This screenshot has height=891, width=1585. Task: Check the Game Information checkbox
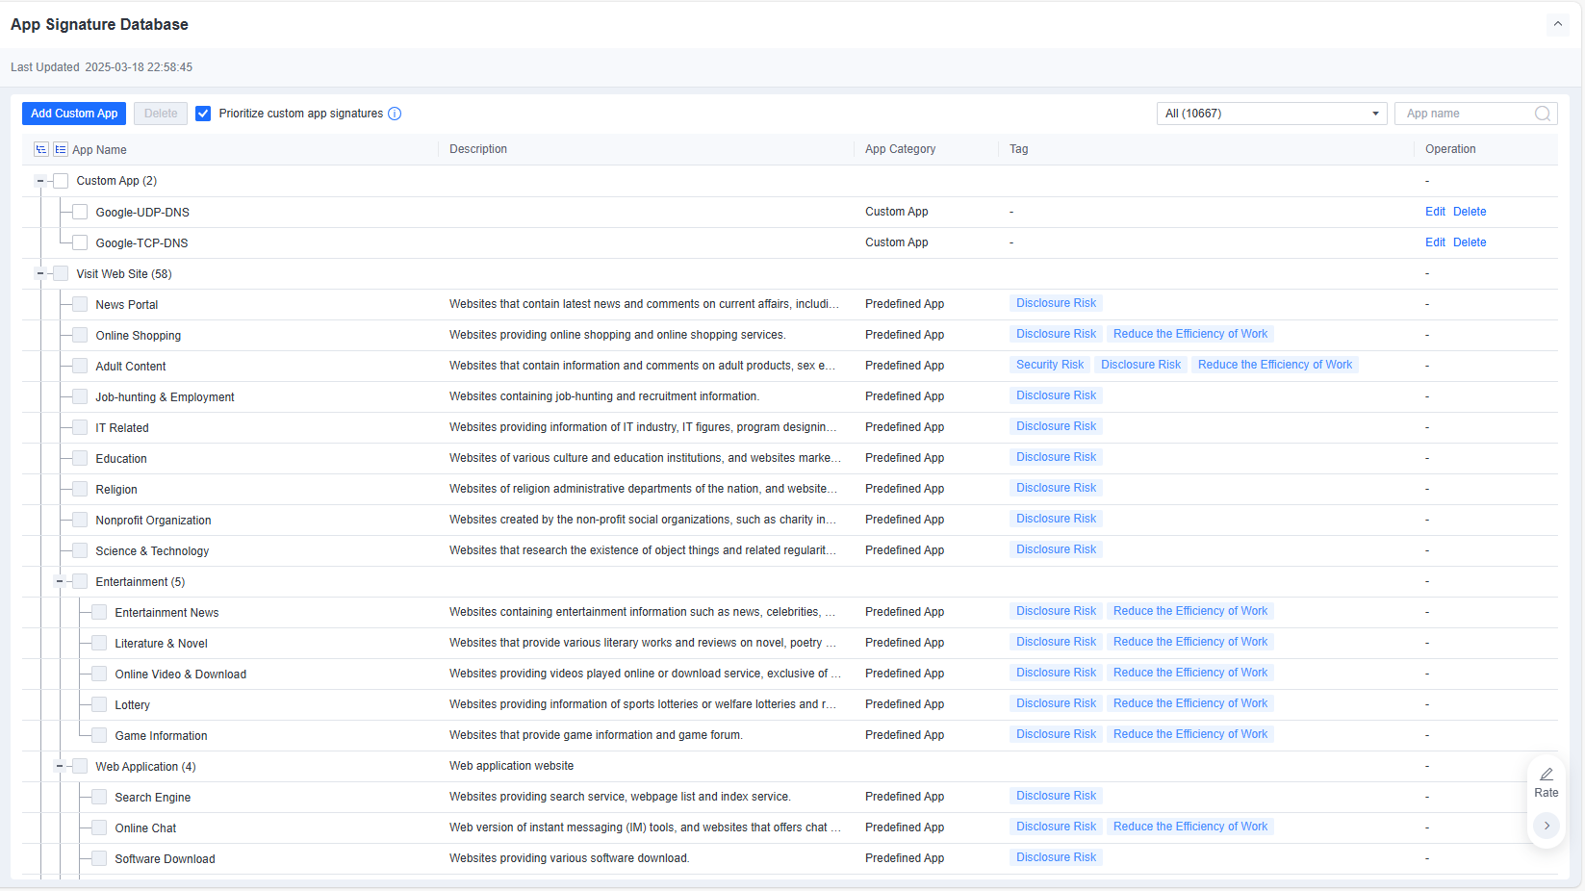(99, 735)
